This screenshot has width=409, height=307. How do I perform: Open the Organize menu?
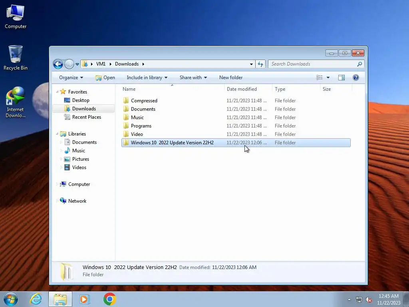click(x=71, y=78)
